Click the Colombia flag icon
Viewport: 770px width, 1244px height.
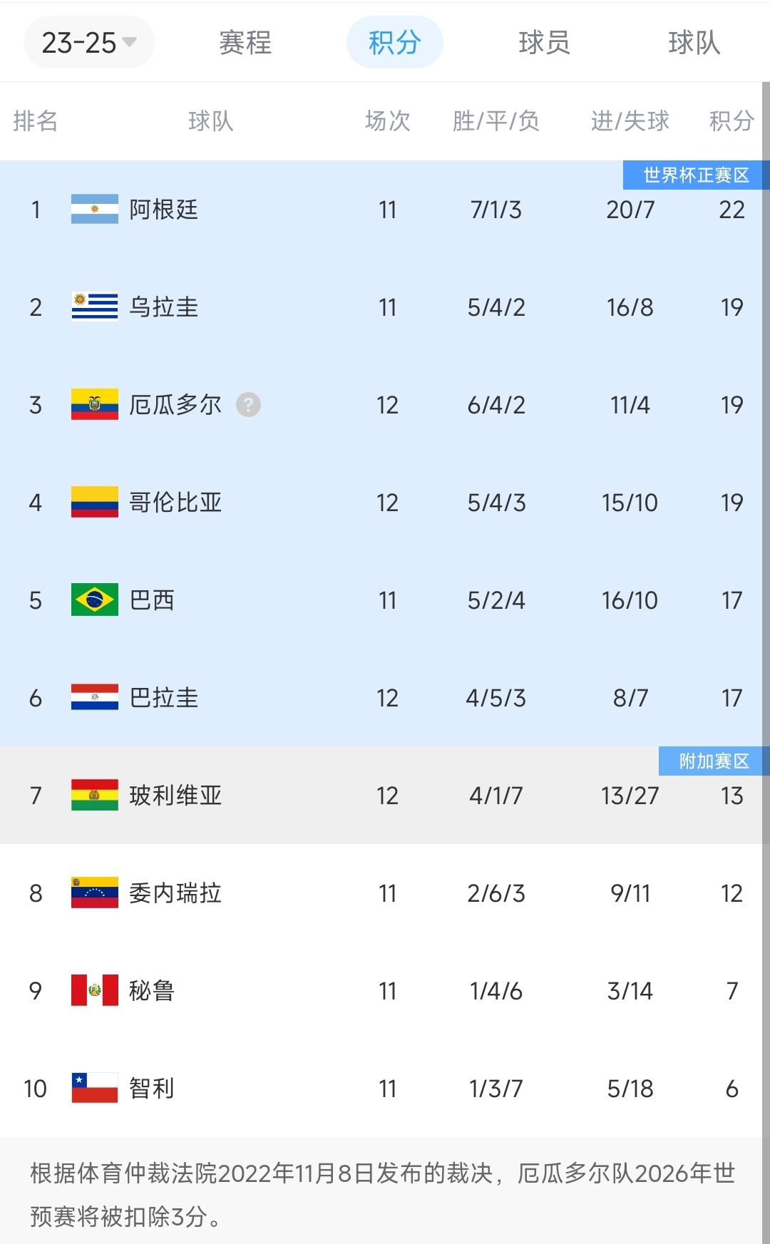point(94,503)
